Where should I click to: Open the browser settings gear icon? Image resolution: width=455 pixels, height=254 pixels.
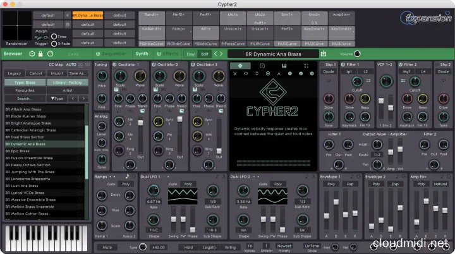32,54
